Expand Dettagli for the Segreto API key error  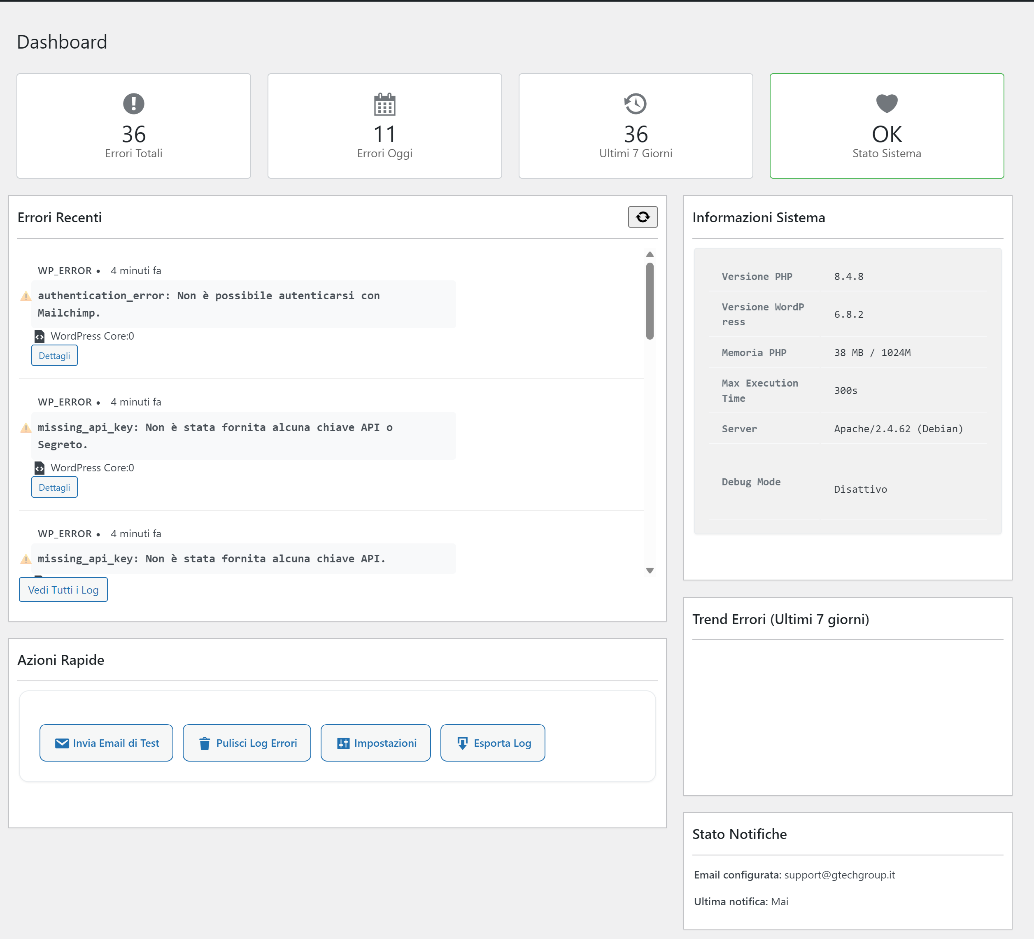54,487
